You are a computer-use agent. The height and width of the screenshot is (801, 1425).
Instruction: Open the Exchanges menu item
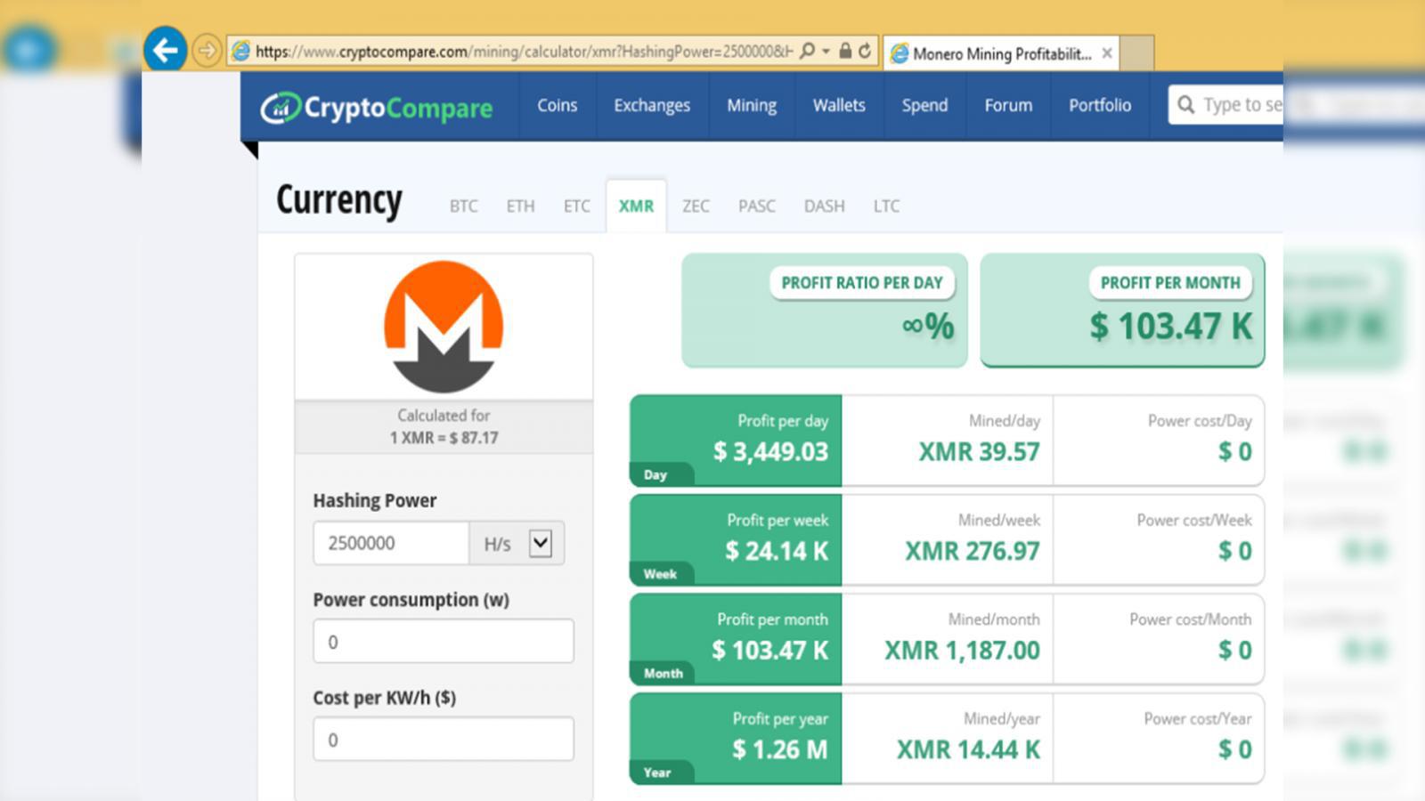coord(651,105)
